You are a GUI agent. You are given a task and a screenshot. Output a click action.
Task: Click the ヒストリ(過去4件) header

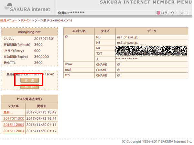point(29,99)
